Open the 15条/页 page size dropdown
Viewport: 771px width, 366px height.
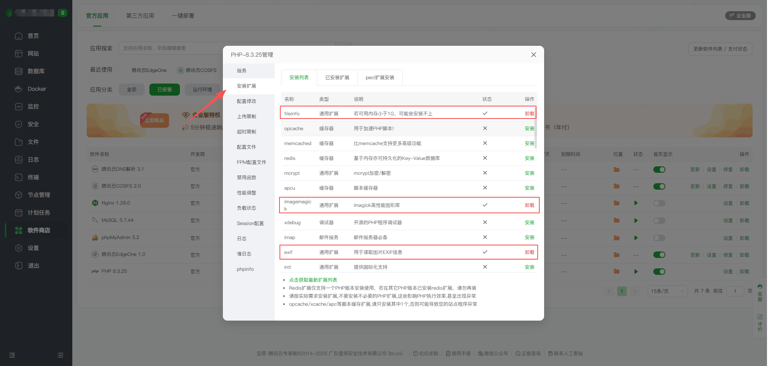click(667, 291)
